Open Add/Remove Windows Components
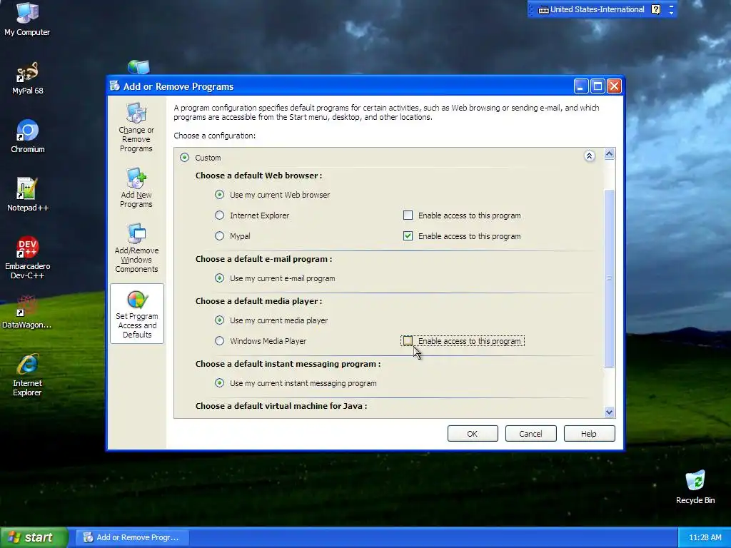Image resolution: width=731 pixels, height=548 pixels. point(136,248)
